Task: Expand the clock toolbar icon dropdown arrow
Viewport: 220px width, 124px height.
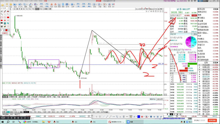Action: click(x=27, y=5)
